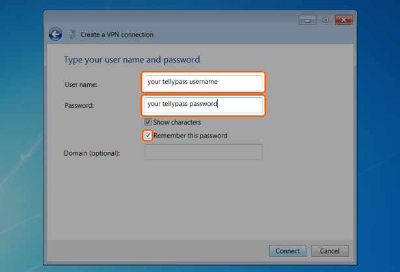400x272 pixels.
Task: Click the 'Type your user name and password' heading
Action: tap(131, 60)
